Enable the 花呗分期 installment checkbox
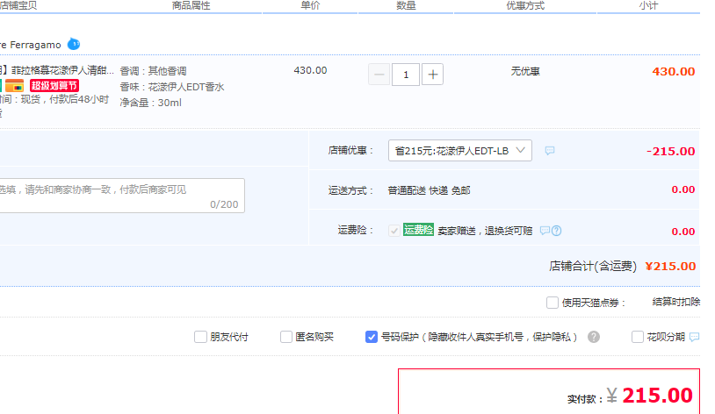The width and height of the screenshot is (715, 414). coord(638,337)
